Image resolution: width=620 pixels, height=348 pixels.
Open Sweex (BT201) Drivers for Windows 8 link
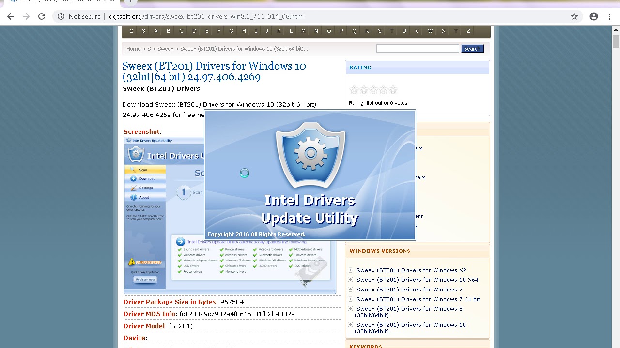click(409, 312)
